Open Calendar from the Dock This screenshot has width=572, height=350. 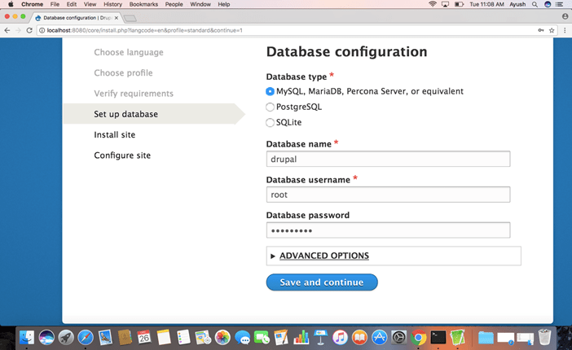pos(144,338)
